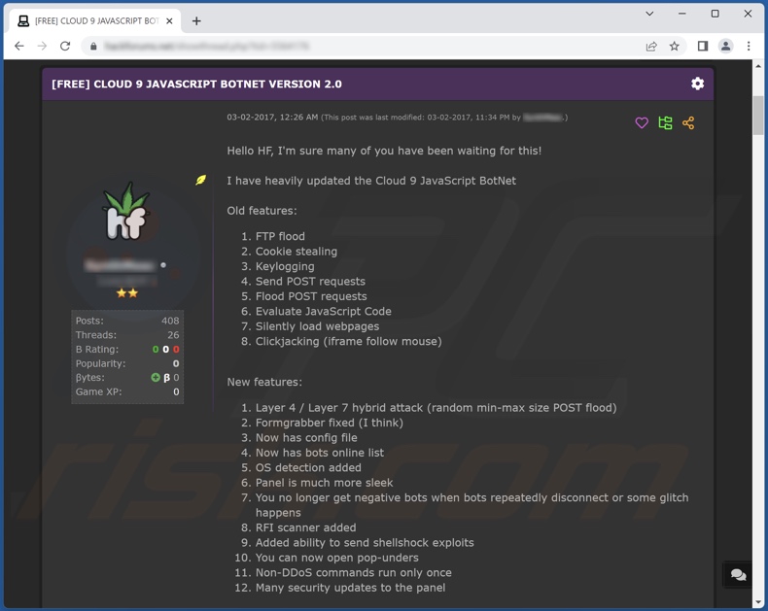Open the browser side panel icon
Screen dimensions: 768x611
coord(703,46)
